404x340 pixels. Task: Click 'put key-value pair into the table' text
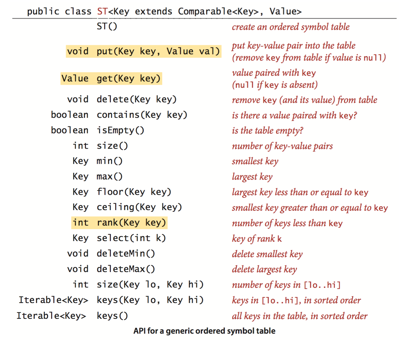(x=294, y=46)
